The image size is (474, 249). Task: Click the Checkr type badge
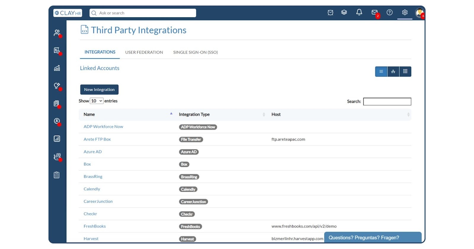point(187,214)
